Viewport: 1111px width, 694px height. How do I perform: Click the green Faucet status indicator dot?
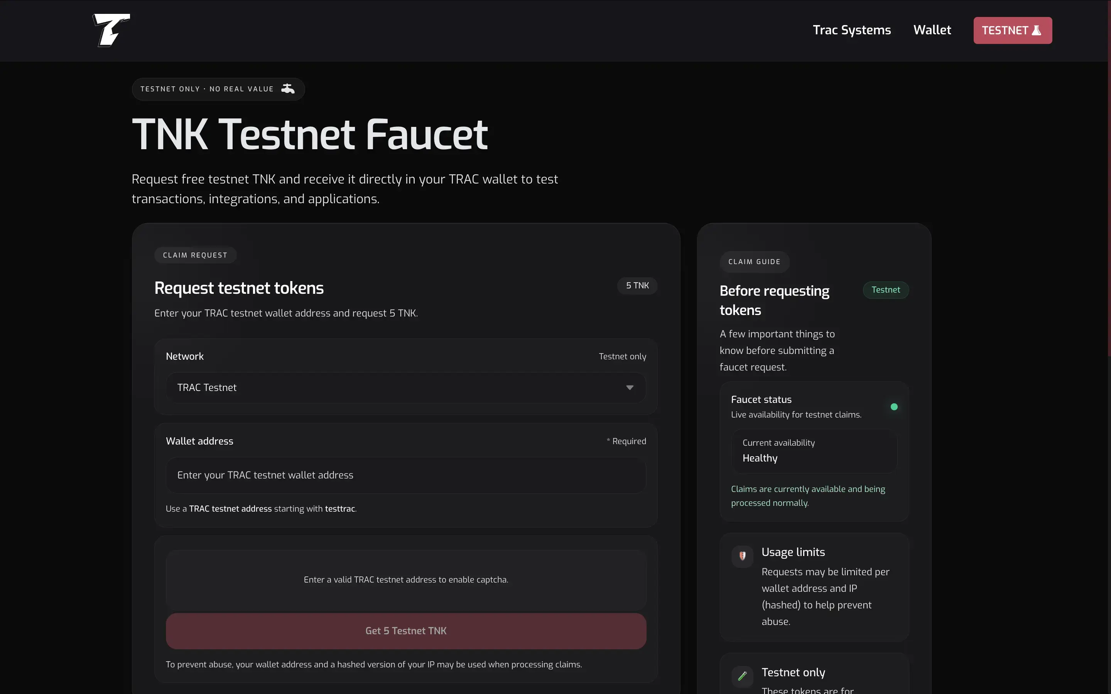[894, 407]
